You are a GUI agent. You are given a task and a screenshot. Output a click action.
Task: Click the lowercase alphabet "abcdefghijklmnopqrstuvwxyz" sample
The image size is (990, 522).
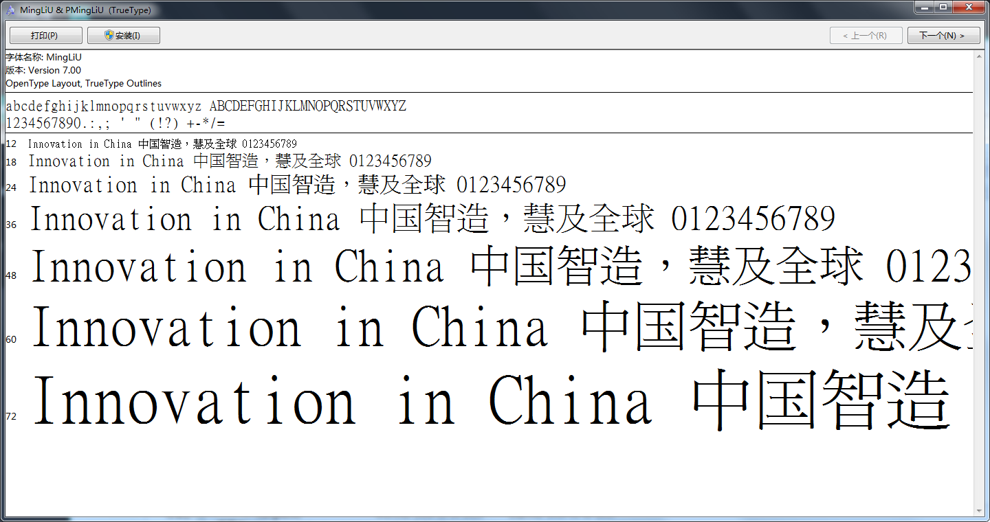coord(104,106)
